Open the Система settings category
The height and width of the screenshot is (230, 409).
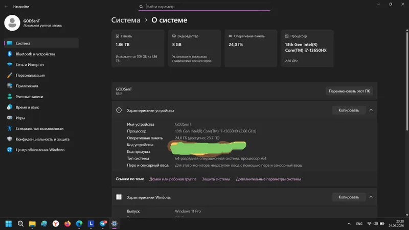click(41, 43)
